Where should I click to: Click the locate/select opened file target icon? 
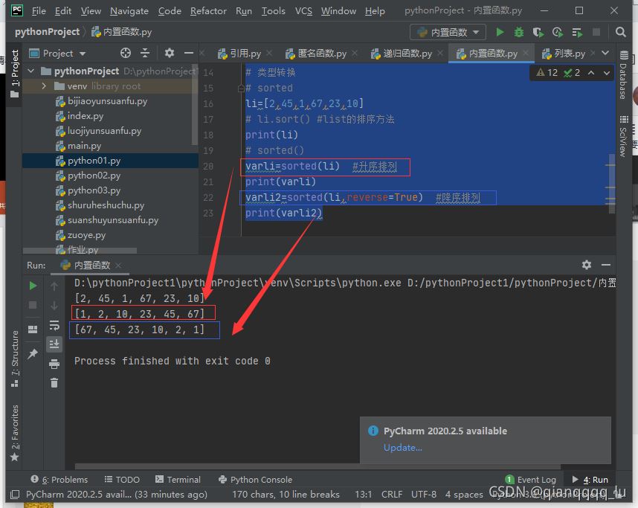pyautogui.click(x=126, y=54)
